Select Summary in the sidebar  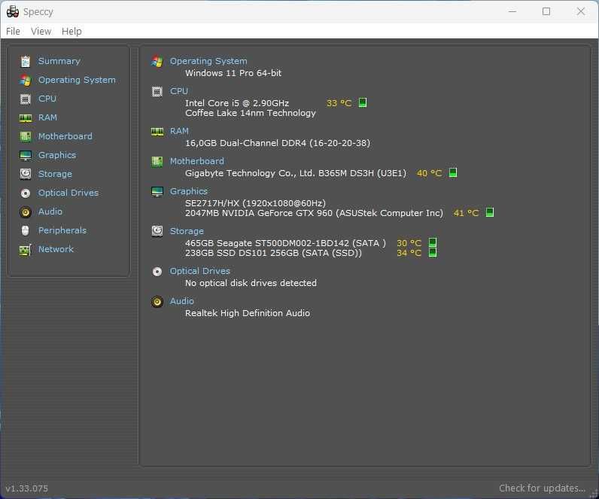click(59, 61)
